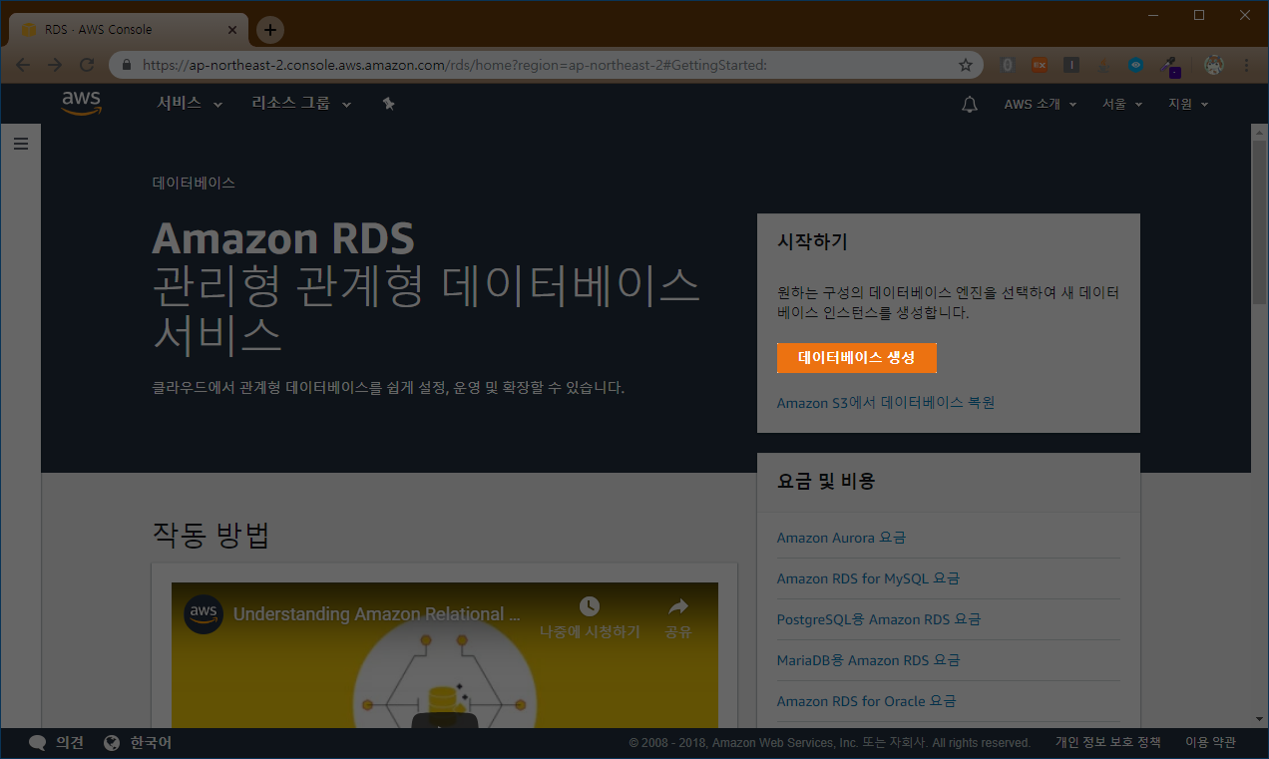Open MariaDB용 Amazon RDS 요금 link

tap(868, 660)
